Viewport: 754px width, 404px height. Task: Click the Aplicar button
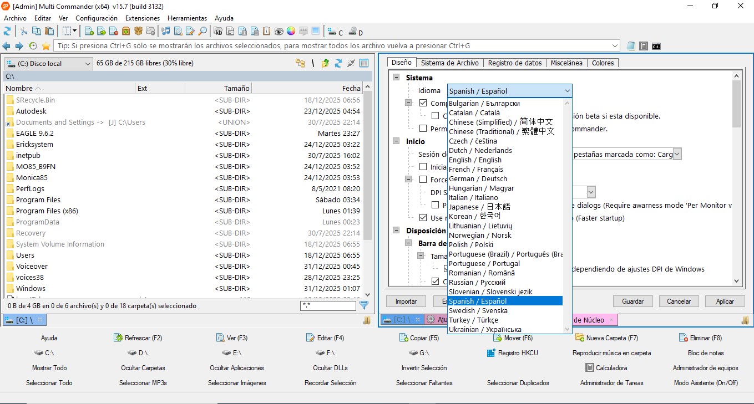tap(725, 301)
